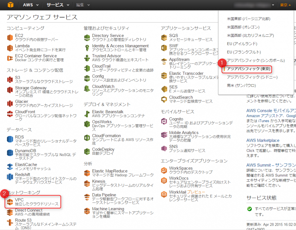This screenshot has height=230, width=296.
Task: Click the CloudFront icon
Action: tap(10, 114)
